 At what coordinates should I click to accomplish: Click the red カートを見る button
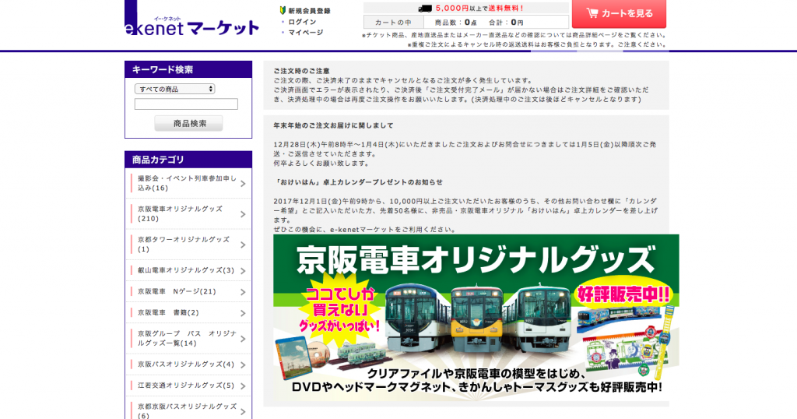click(619, 13)
